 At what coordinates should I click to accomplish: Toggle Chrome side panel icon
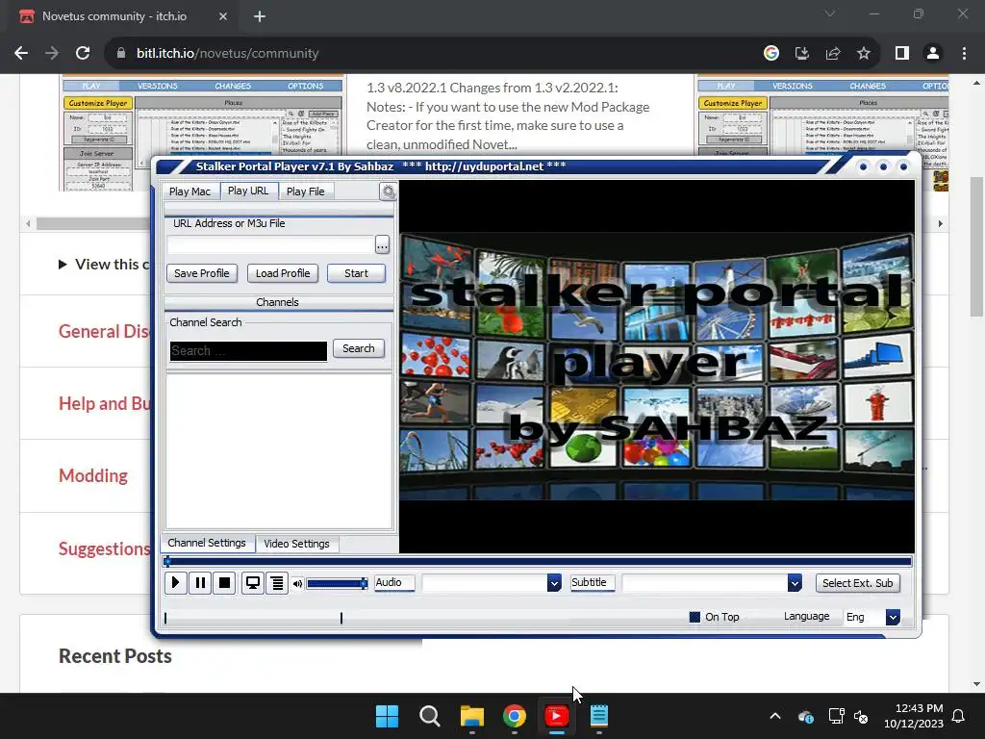[x=902, y=54]
